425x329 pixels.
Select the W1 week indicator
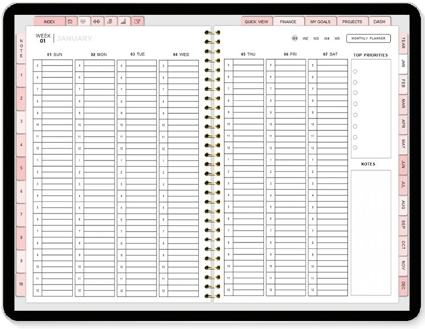point(295,39)
